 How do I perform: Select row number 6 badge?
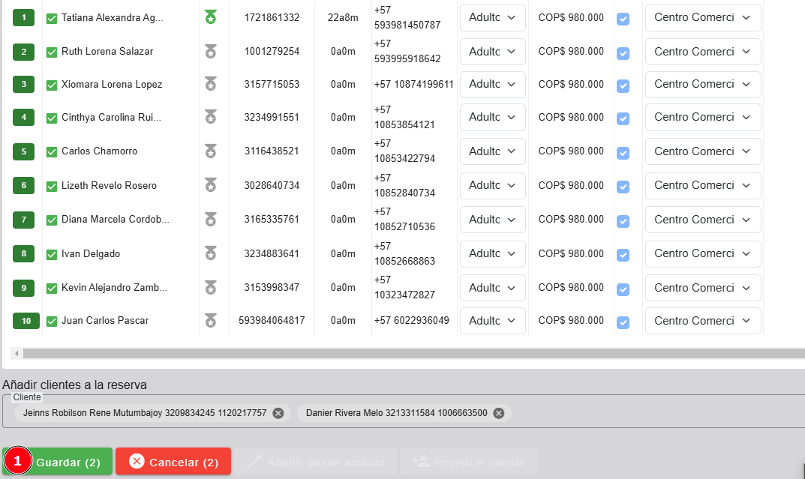[x=23, y=185]
